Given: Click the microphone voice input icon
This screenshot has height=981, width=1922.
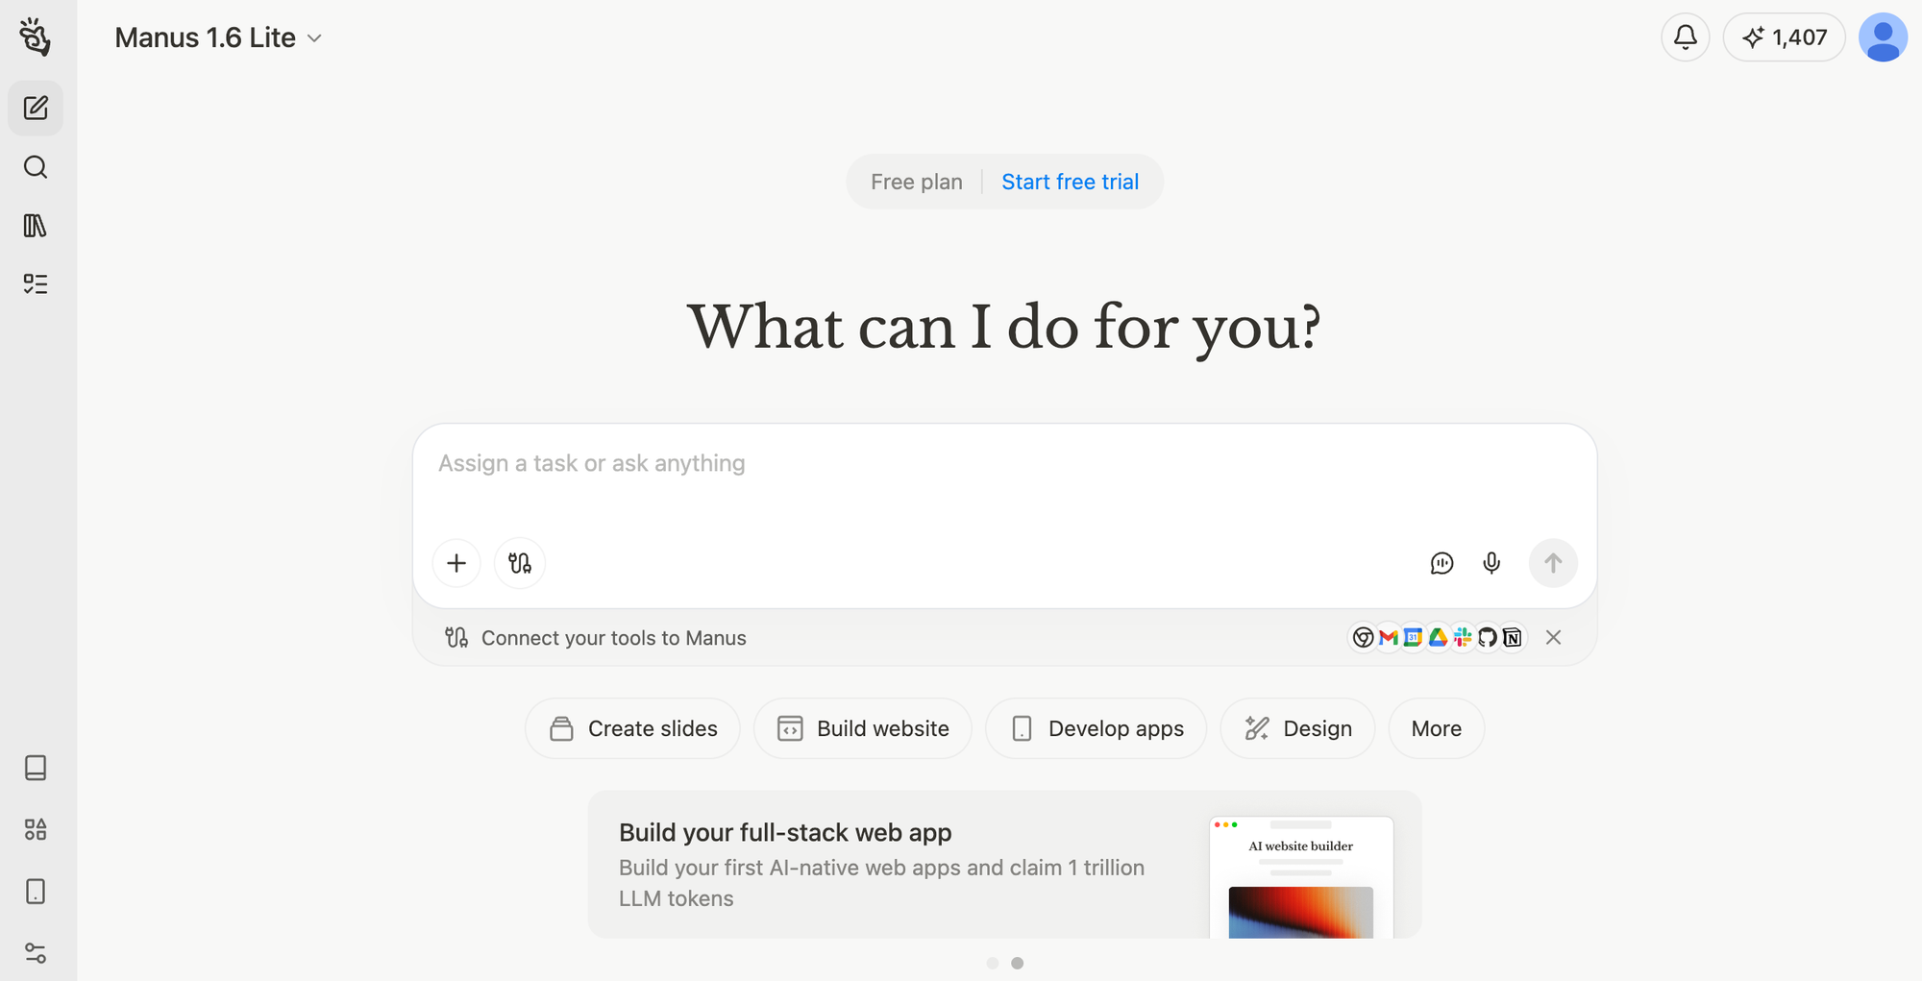Looking at the screenshot, I should pyautogui.click(x=1491, y=563).
